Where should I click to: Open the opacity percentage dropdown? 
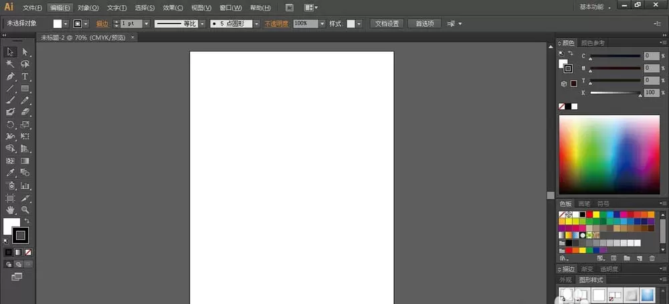pos(322,24)
